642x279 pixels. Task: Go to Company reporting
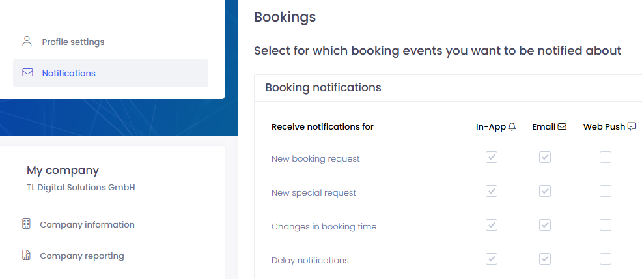(x=82, y=256)
